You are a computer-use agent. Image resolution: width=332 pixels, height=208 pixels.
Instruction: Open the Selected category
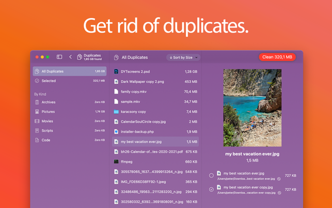coord(70,81)
